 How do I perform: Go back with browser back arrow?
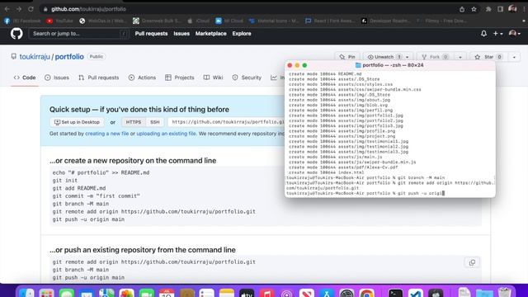(7, 9)
